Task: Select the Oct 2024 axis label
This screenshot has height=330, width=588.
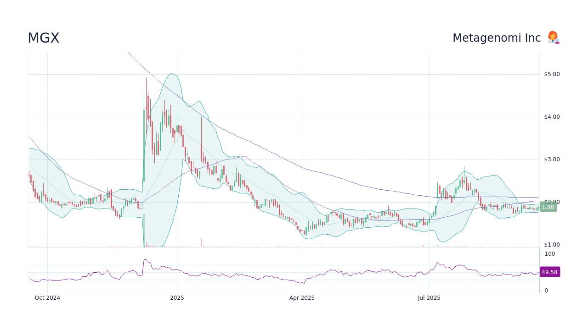Action: pos(47,297)
